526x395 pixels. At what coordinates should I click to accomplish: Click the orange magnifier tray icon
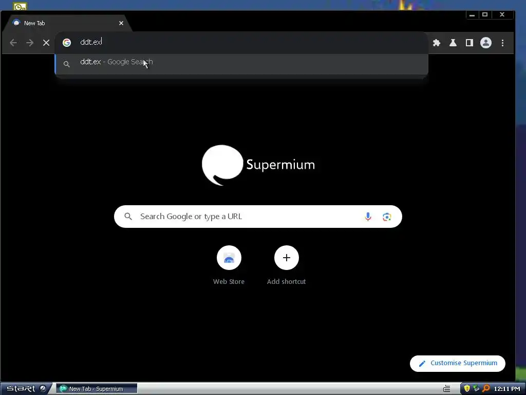coord(486,389)
